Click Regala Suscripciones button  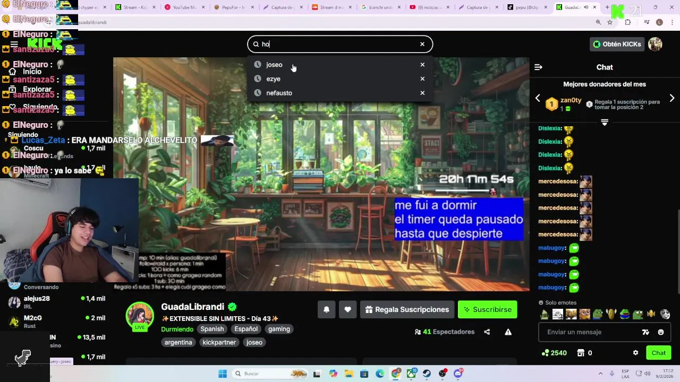pyautogui.click(x=407, y=309)
